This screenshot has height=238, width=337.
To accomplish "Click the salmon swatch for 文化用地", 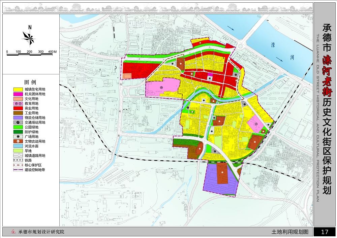I will click(18, 99).
